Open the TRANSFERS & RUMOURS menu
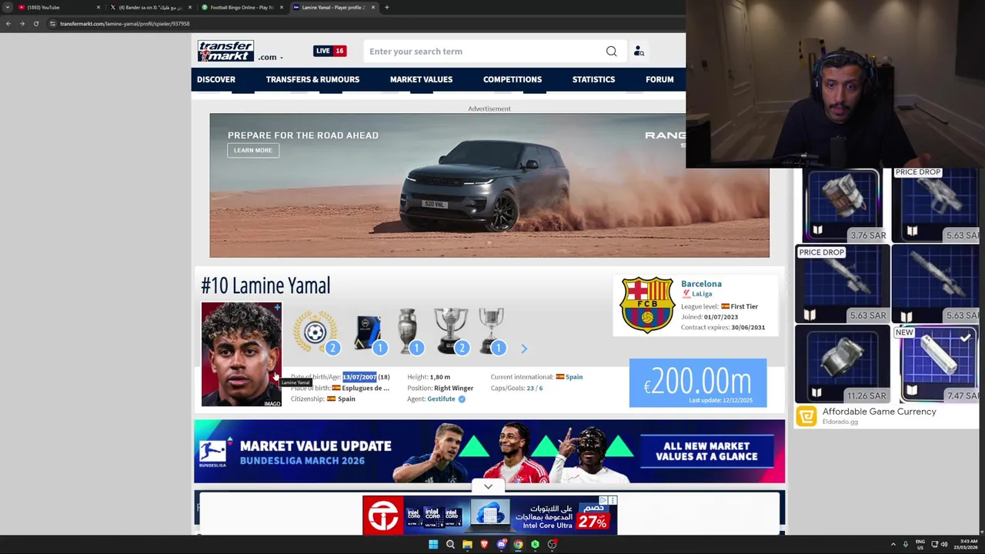This screenshot has width=985, height=554. point(312,79)
